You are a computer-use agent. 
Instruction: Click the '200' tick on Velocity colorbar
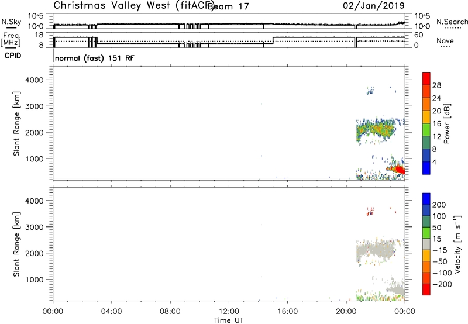tap(439, 205)
